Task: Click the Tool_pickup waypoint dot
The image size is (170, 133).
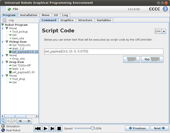Action: pyautogui.click(x=11, y=31)
